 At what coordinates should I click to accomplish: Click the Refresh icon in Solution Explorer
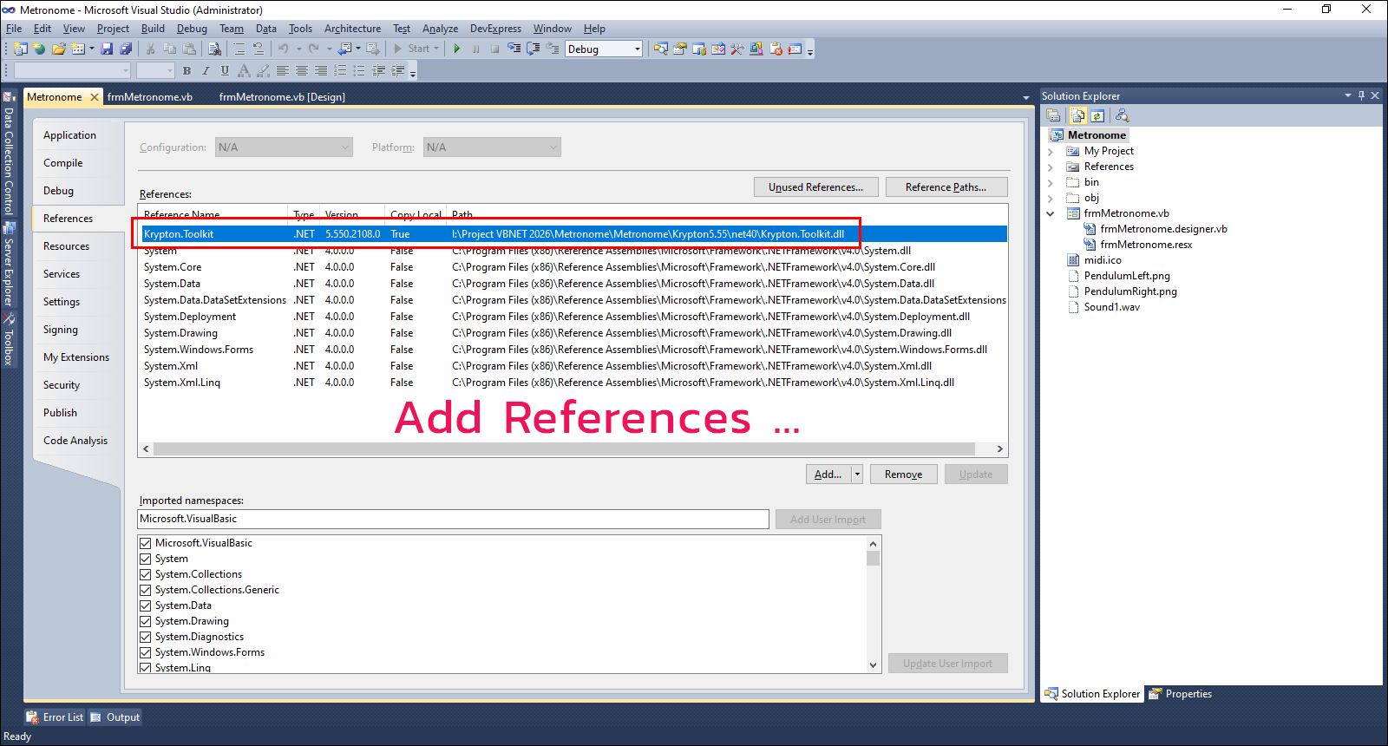[1097, 115]
